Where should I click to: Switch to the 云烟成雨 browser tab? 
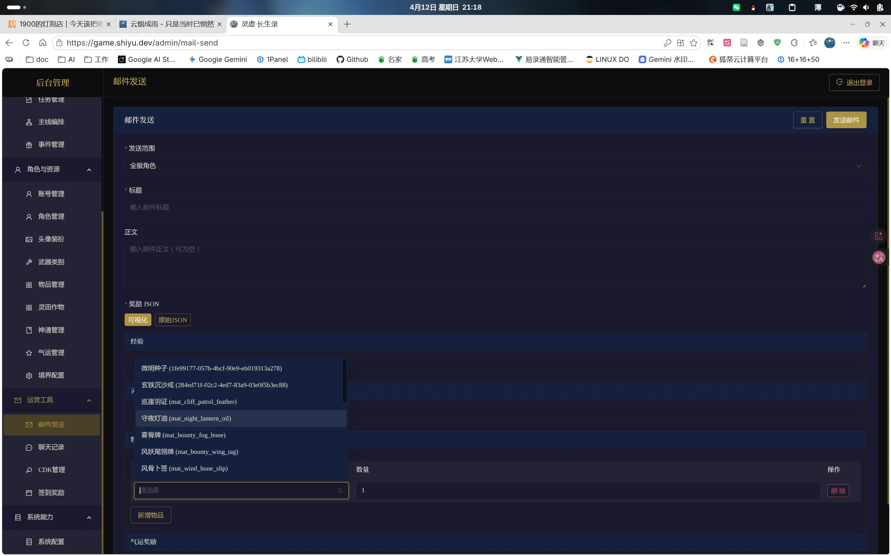[172, 24]
